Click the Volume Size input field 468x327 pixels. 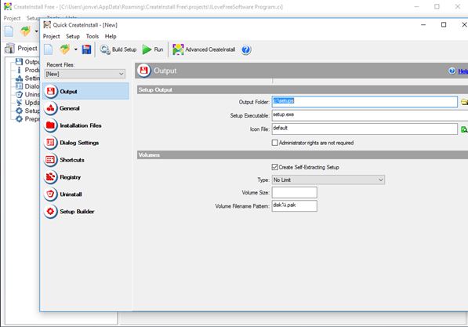294,192
